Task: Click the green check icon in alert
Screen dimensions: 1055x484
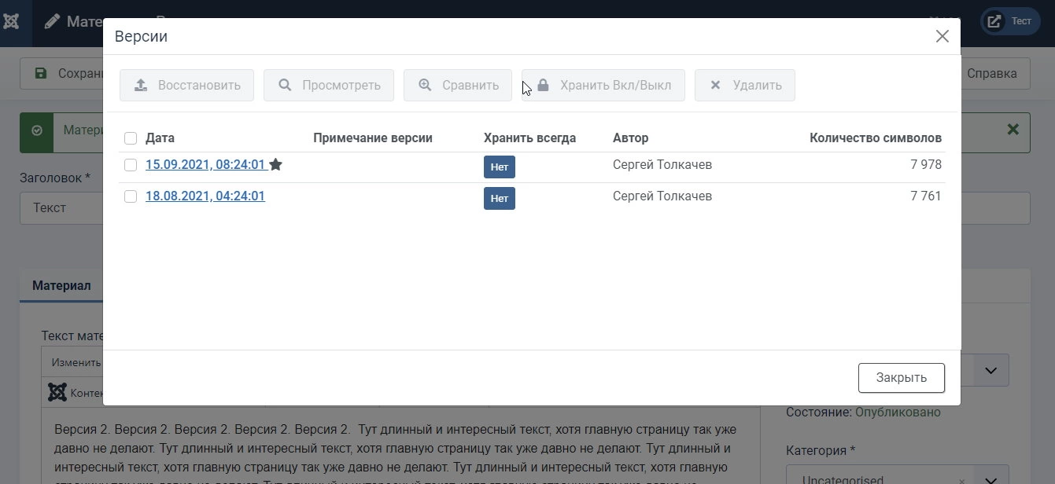Action: [x=36, y=131]
